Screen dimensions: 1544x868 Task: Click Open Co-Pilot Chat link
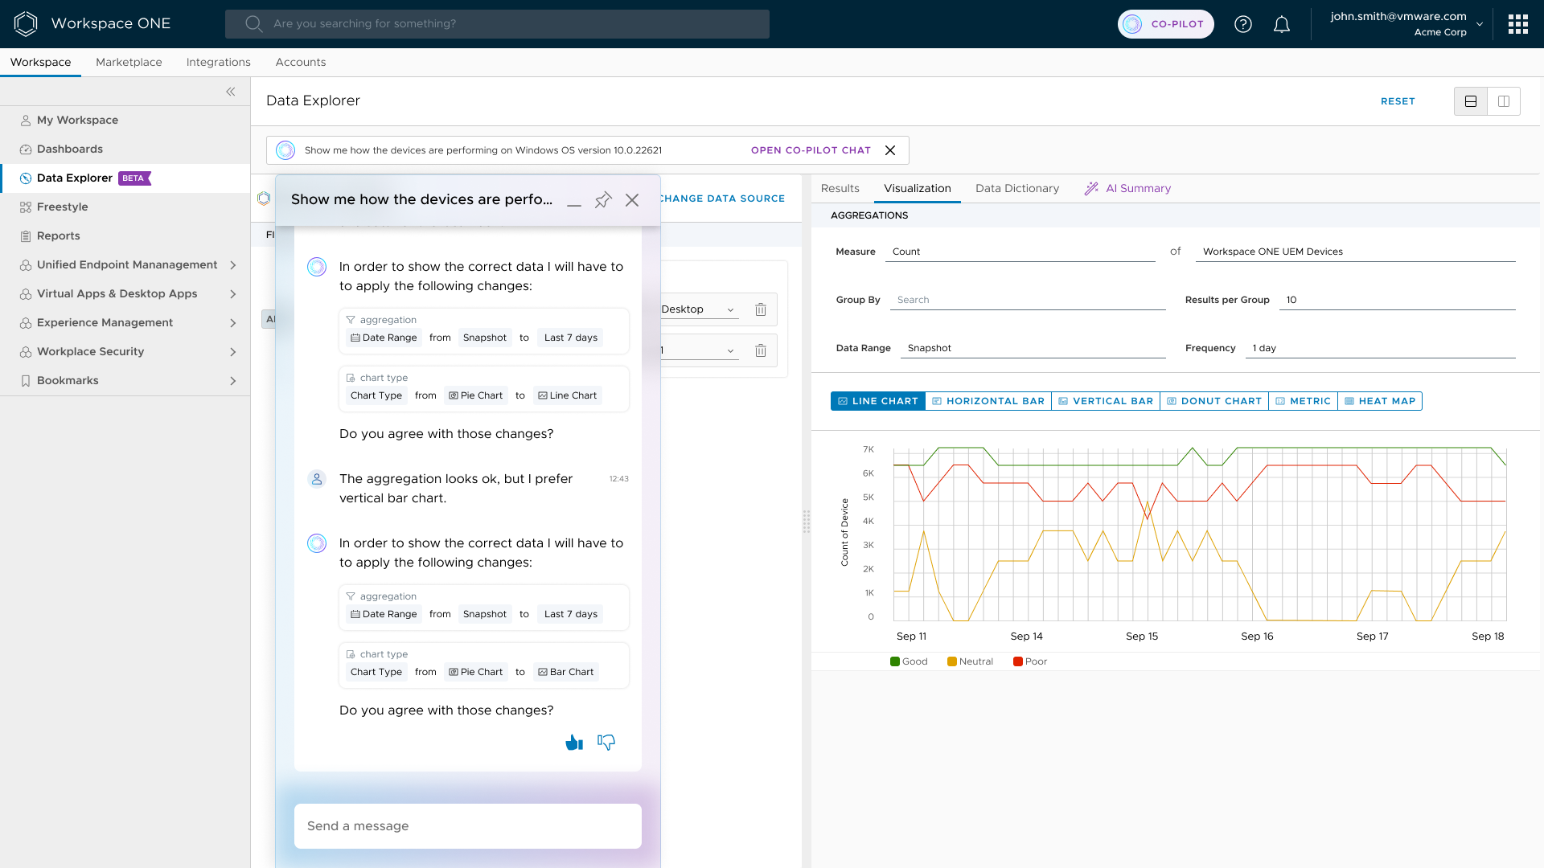[811, 150]
